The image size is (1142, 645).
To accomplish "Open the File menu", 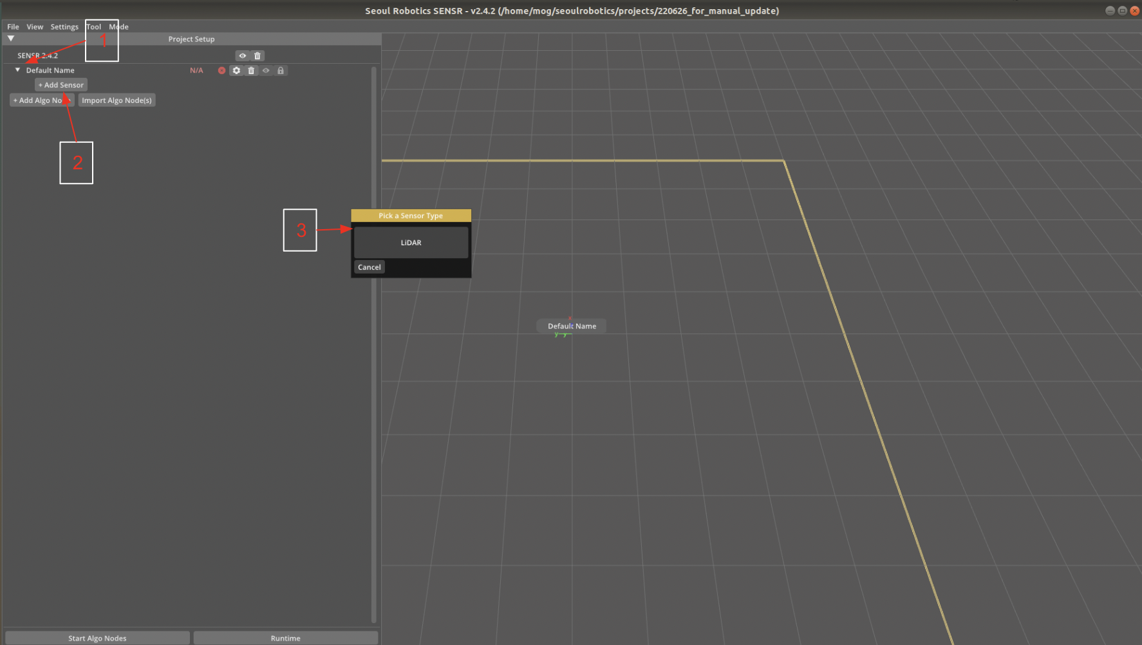I will [x=13, y=26].
